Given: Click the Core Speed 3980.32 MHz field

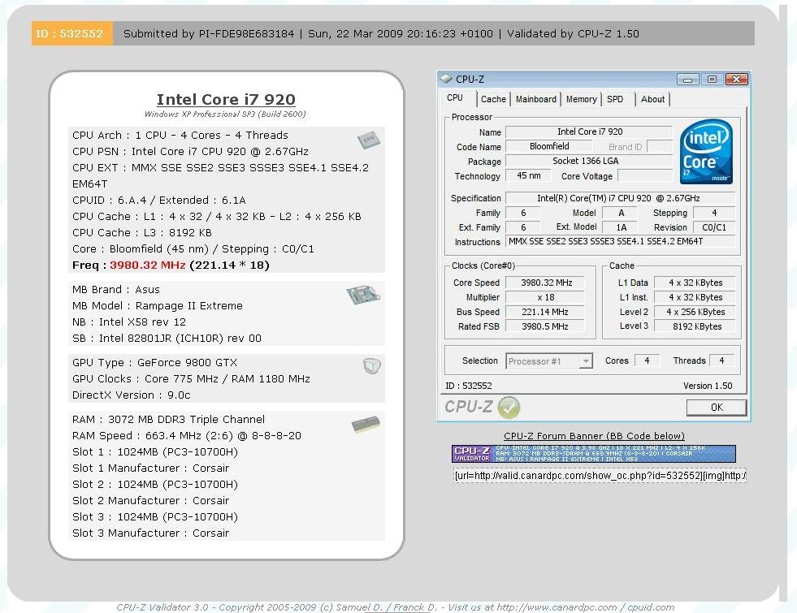Looking at the screenshot, I should (x=545, y=283).
